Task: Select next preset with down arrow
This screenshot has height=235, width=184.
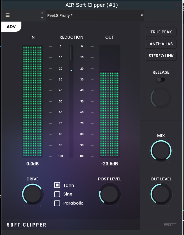Action: pyautogui.click(x=42, y=18)
